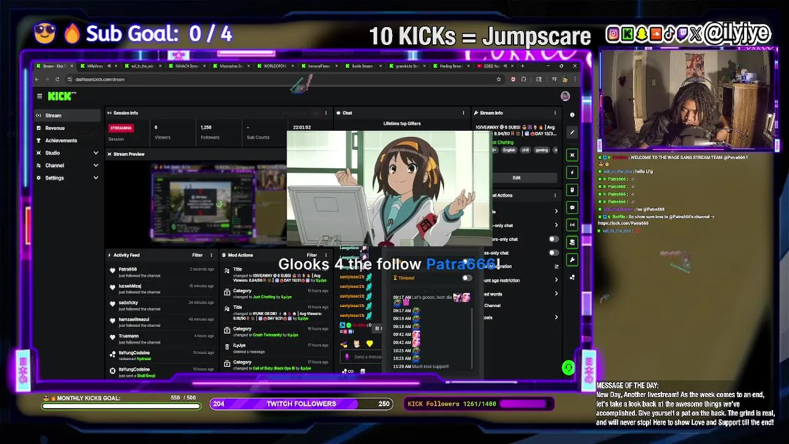Viewport: 789px width, 444px height.
Task: Open Mod Actions three-dot menu
Action: click(x=326, y=255)
